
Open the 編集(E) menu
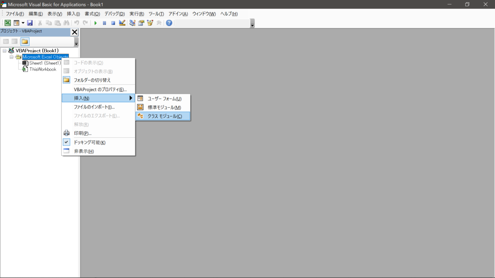36,14
